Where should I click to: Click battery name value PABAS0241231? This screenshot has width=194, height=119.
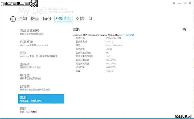coord(114,38)
